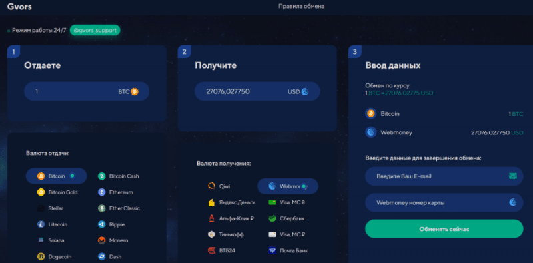Choose Bitcoin Cash currency option

tap(119, 176)
